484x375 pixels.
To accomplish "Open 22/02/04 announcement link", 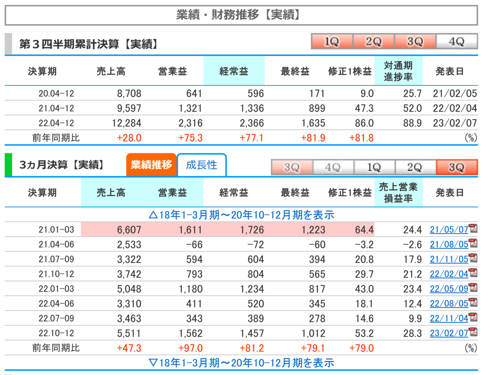I will [x=449, y=274].
